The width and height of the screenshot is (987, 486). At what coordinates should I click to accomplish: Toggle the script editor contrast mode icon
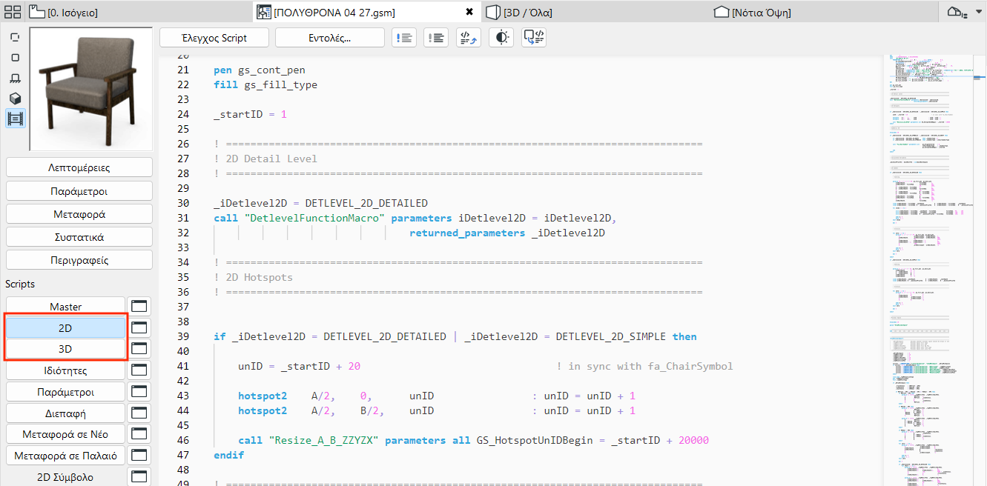coord(501,37)
